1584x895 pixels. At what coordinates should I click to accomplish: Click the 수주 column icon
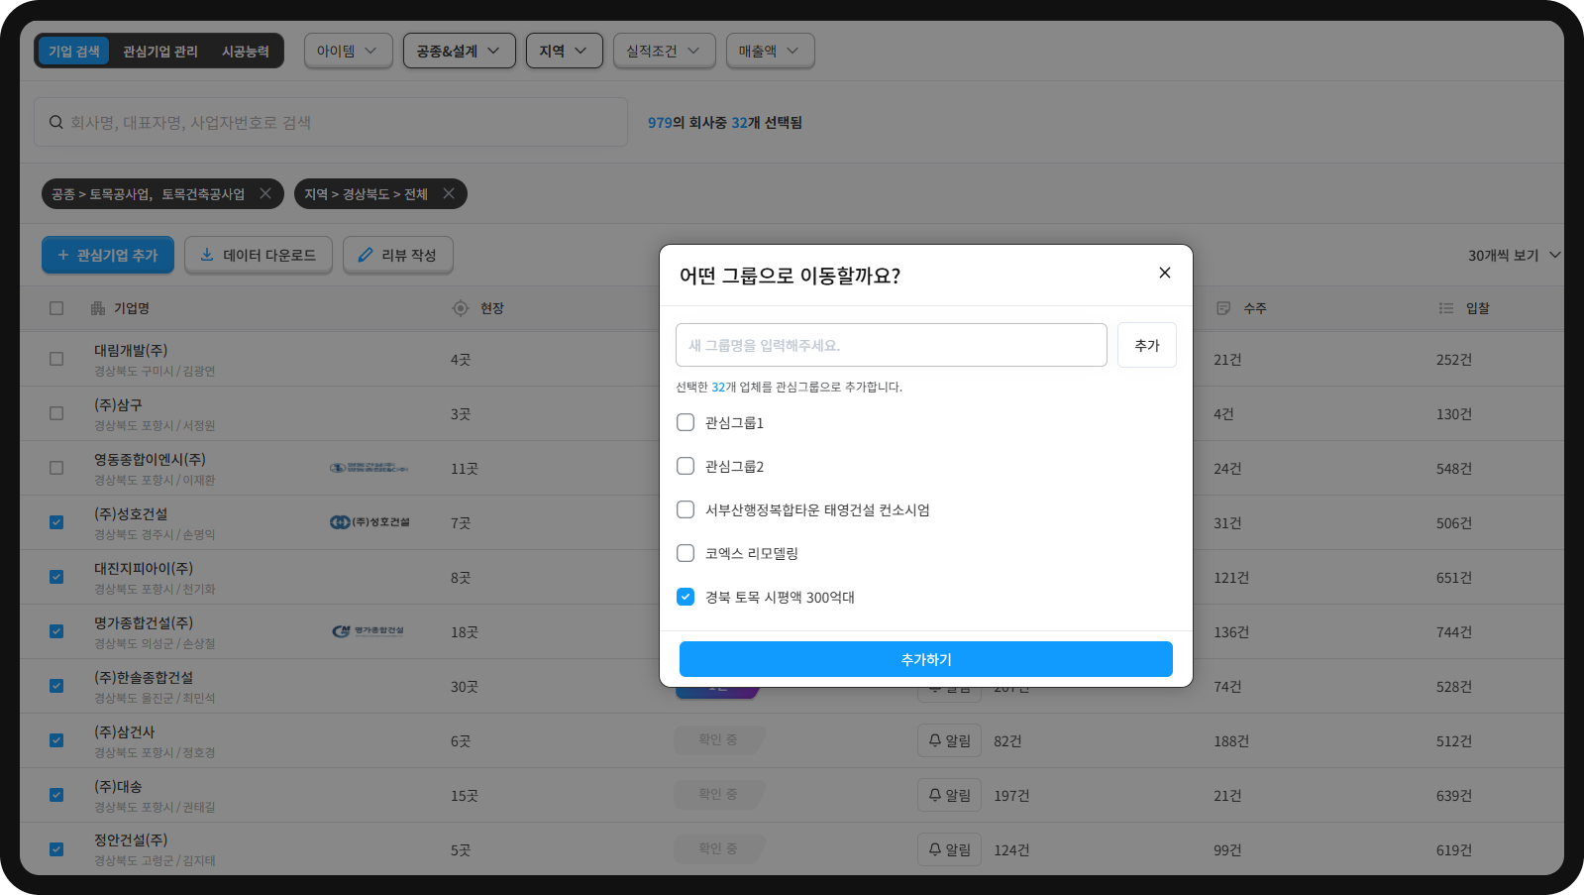1223,308
